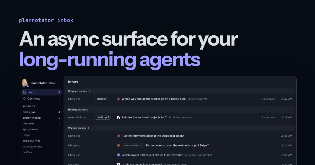Open the Inbox sidebar item
Screen dimensions: 315x165
pyautogui.click(x=41, y=92)
